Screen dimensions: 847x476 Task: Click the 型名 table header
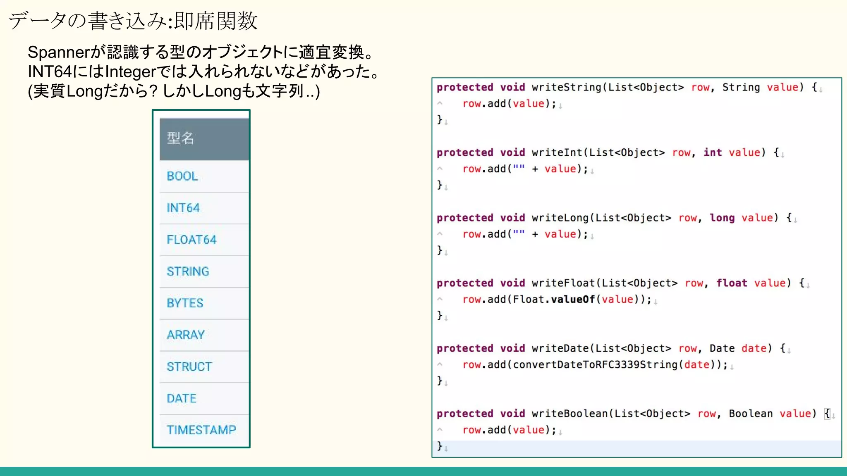[x=204, y=139]
